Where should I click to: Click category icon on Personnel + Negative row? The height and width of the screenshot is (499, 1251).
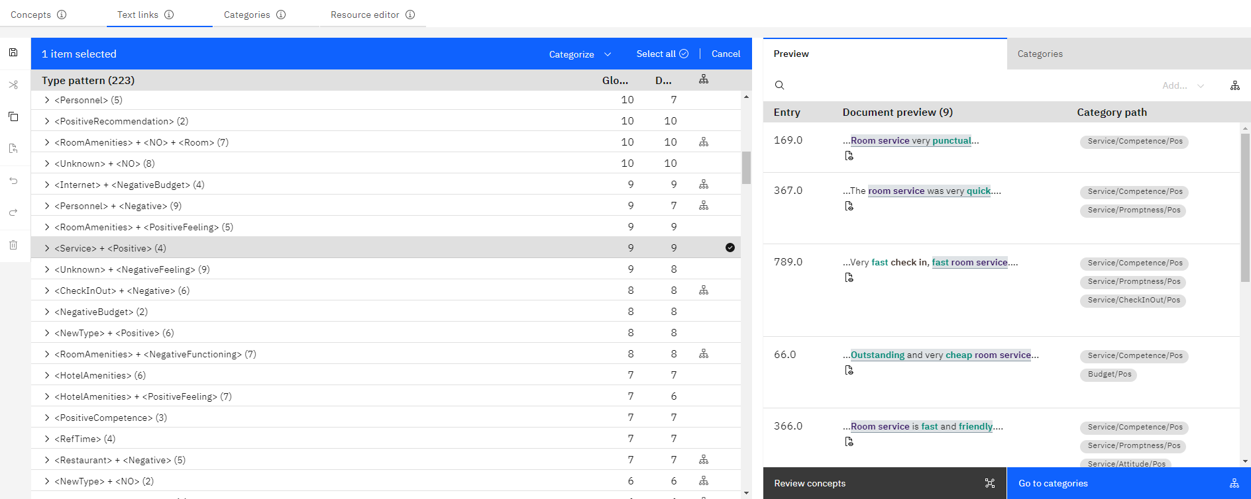pos(704,205)
